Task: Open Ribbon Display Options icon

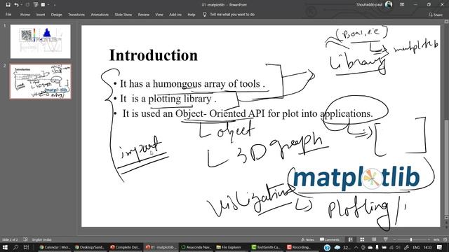Action: pyautogui.click(x=402, y=5)
